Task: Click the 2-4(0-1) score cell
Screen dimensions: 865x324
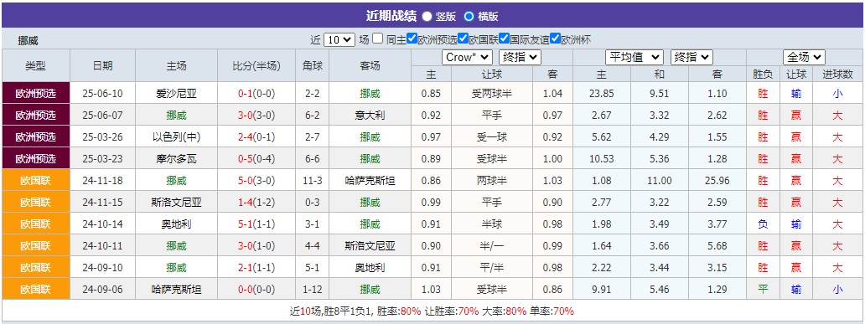Action: click(256, 137)
